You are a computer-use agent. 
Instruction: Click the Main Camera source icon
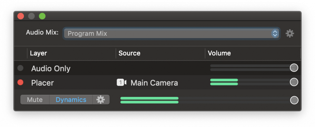tap(122, 82)
